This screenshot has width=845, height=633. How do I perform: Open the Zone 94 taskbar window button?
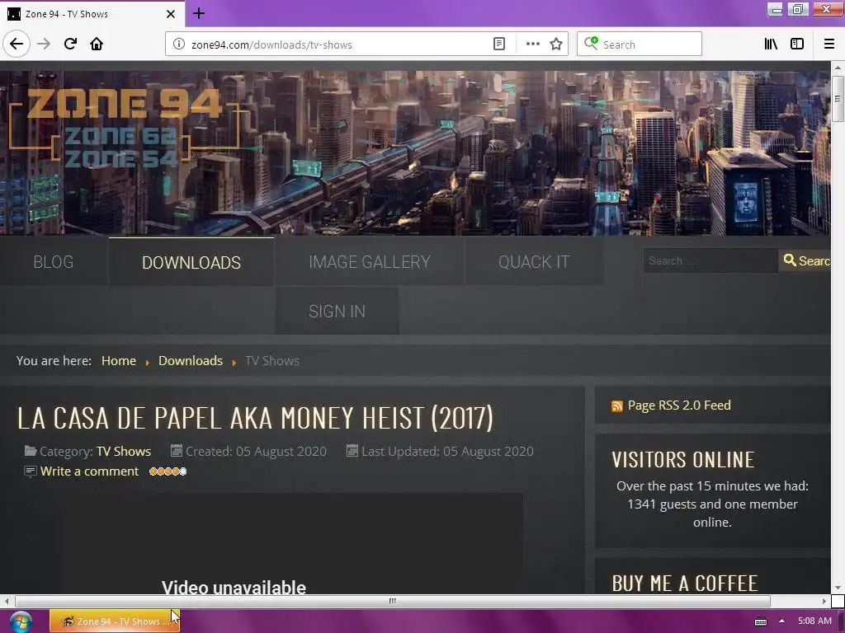115,621
